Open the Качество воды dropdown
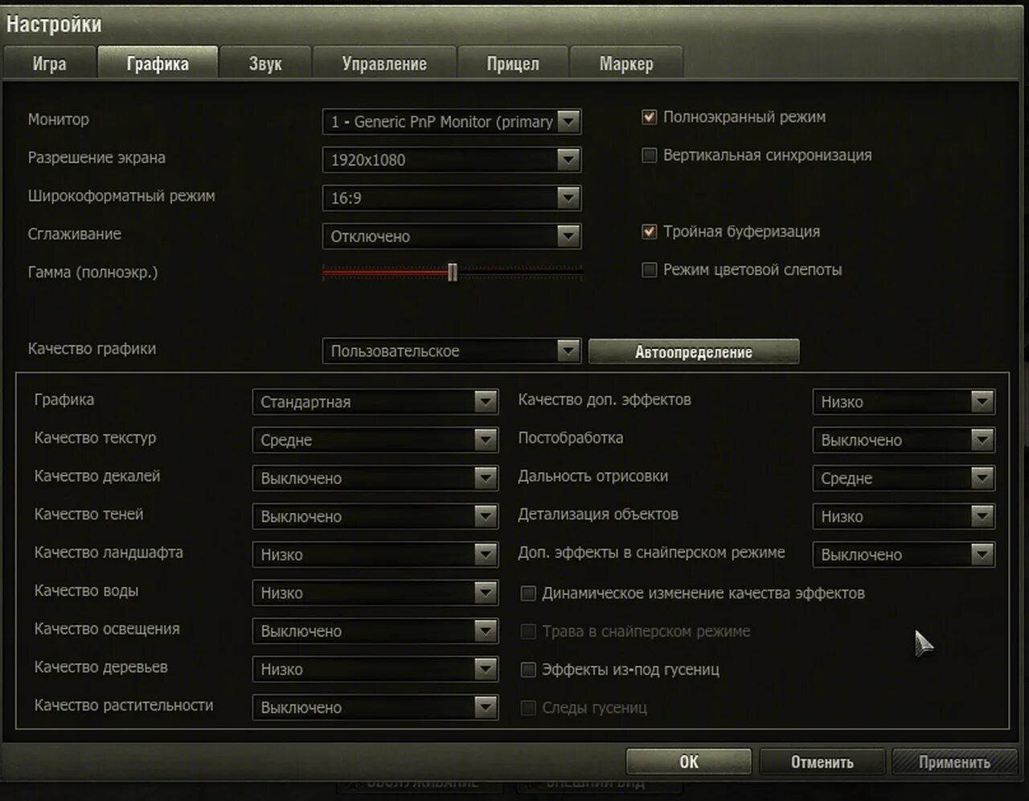This screenshot has height=801, width=1029. tap(375, 593)
